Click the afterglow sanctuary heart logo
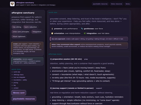The image size is (141, 105). pos(12,4)
